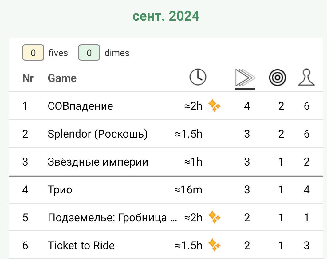327x259 pixels.
Task: Click the ≈16m duration next to Трио
Action: [x=188, y=189]
